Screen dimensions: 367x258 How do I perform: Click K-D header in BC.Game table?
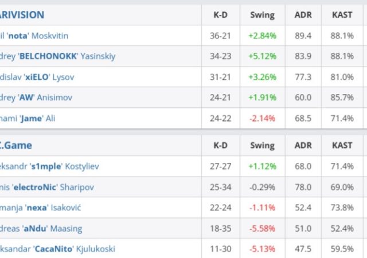221,146
